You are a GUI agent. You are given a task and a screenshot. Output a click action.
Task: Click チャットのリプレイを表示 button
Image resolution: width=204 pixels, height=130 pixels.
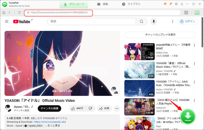[160, 35]
